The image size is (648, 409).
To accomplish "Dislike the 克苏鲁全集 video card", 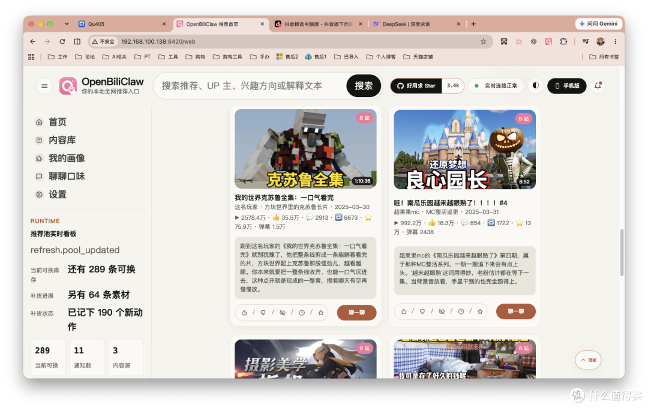I will click(x=263, y=313).
